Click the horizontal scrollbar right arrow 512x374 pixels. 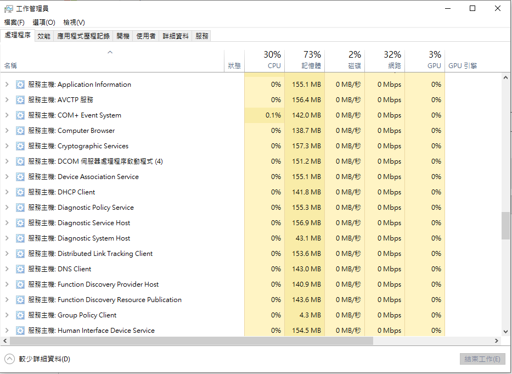pyautogui.click(x=497, y=340)
